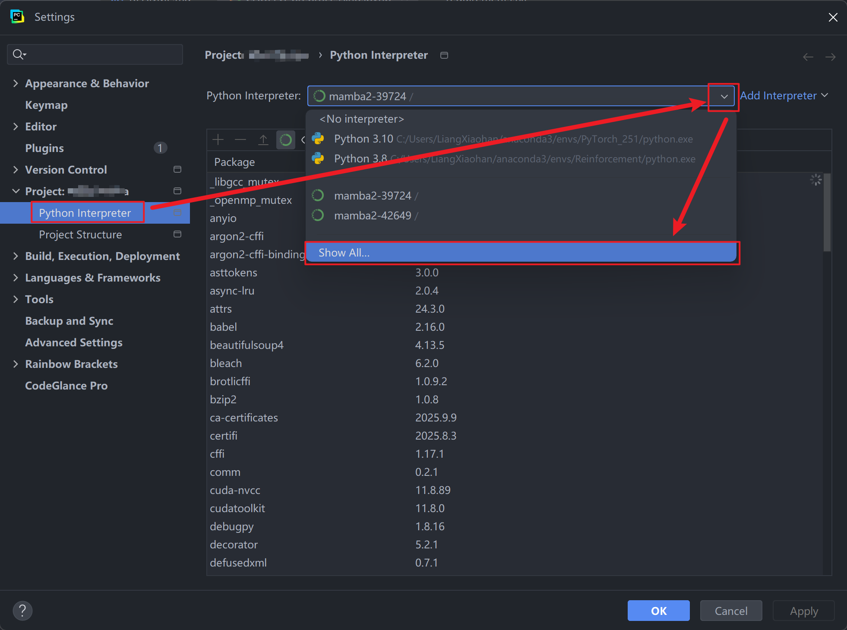Screen dimensions: 847x630
Task: Open Project Structure settings
Action: click(80, 234)
